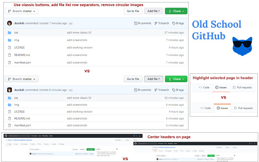
Task: Open Add file dropdown above 7 minutes ago commit
Action: point(154,11)
